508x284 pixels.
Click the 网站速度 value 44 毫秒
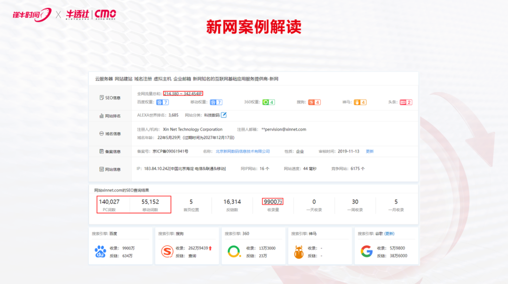(x=310, y=169)
